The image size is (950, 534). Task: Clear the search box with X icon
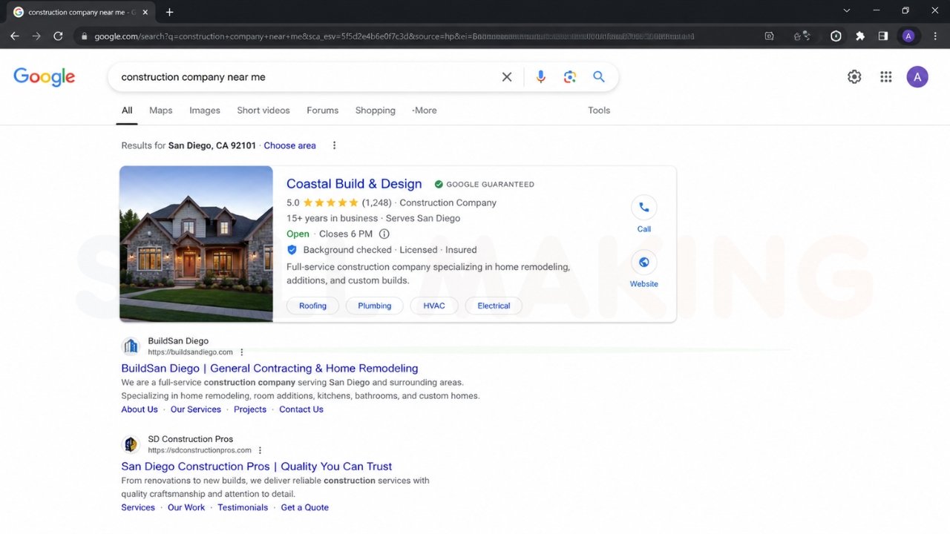coord(507,77)
